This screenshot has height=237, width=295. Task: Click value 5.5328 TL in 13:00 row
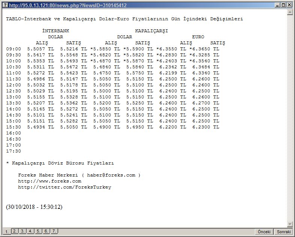point(74,97)
